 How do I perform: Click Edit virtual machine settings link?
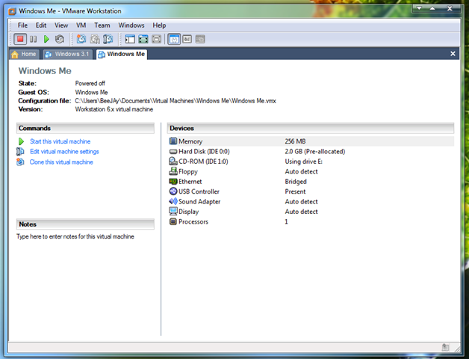pos(64,152)
